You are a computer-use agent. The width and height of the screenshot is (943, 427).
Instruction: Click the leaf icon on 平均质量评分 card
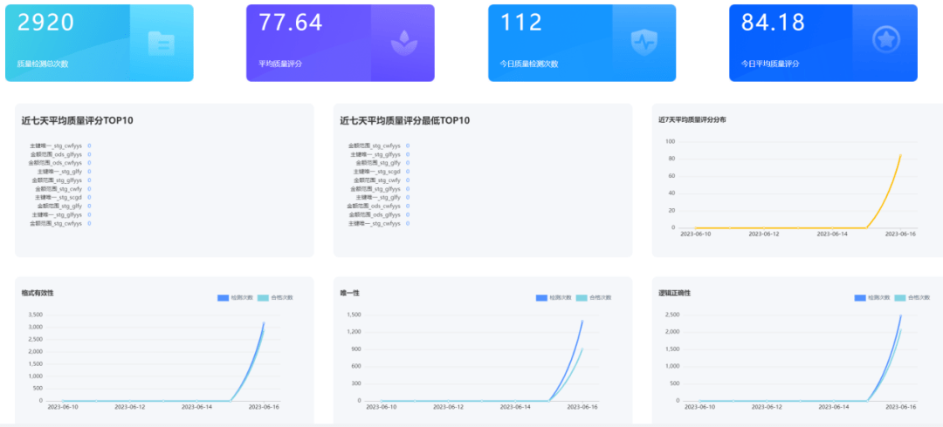(x=403, y=44)
